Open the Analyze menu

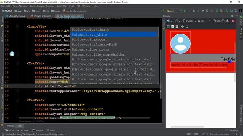click(x=41, y=6)
